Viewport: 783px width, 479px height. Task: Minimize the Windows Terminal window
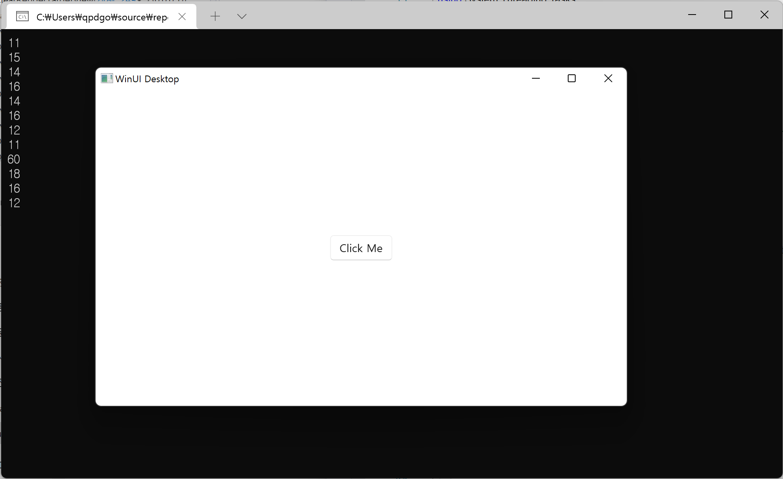pos(692,15)
